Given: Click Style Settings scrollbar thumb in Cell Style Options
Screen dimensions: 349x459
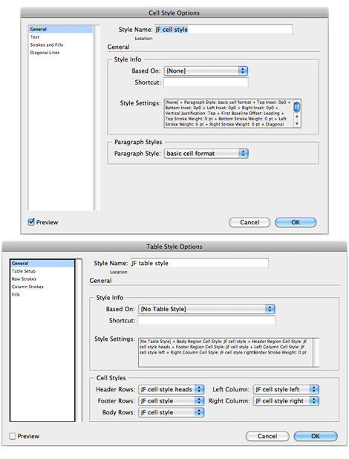Looking at the screenshot, I should point(296,107).
